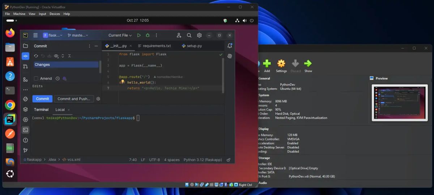The image size is (434, 195).
Task: Click the Refresh changes icon
Action: coord(36,56)
